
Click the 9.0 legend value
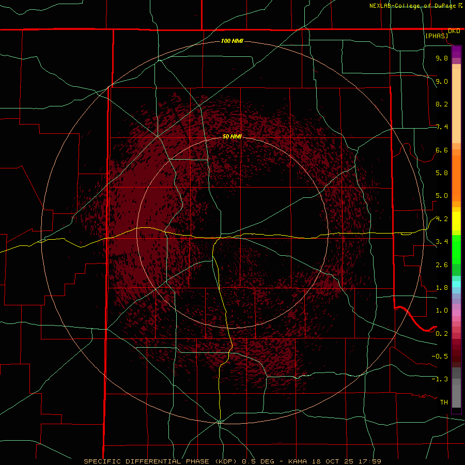tap(442, 81)
